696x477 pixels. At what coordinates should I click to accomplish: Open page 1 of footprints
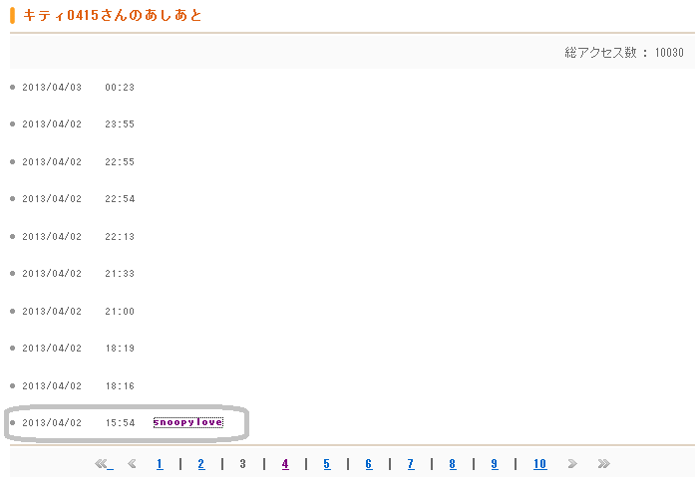tap(160, 464)
